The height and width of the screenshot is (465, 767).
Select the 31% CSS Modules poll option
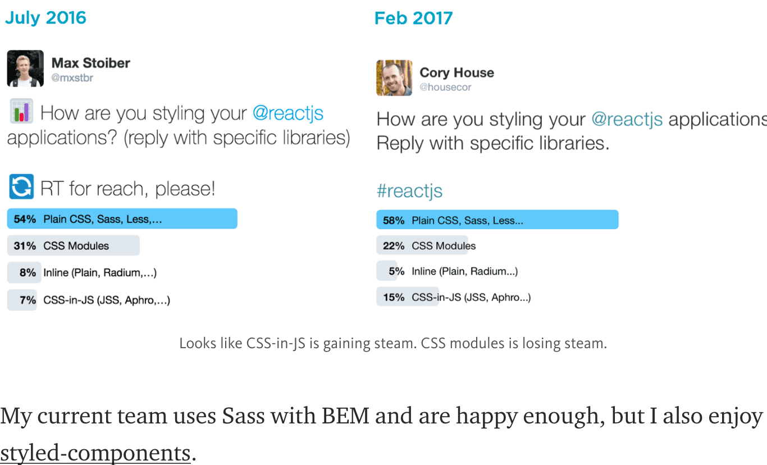(x=73, y=245)
